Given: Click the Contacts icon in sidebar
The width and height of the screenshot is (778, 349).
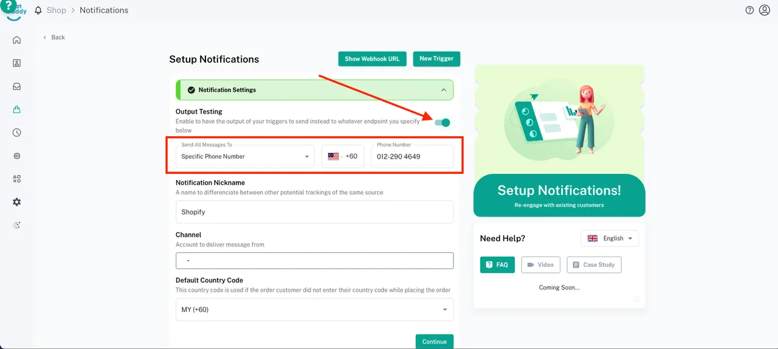Looking at the screenshot, I should [x=16, y=63].
